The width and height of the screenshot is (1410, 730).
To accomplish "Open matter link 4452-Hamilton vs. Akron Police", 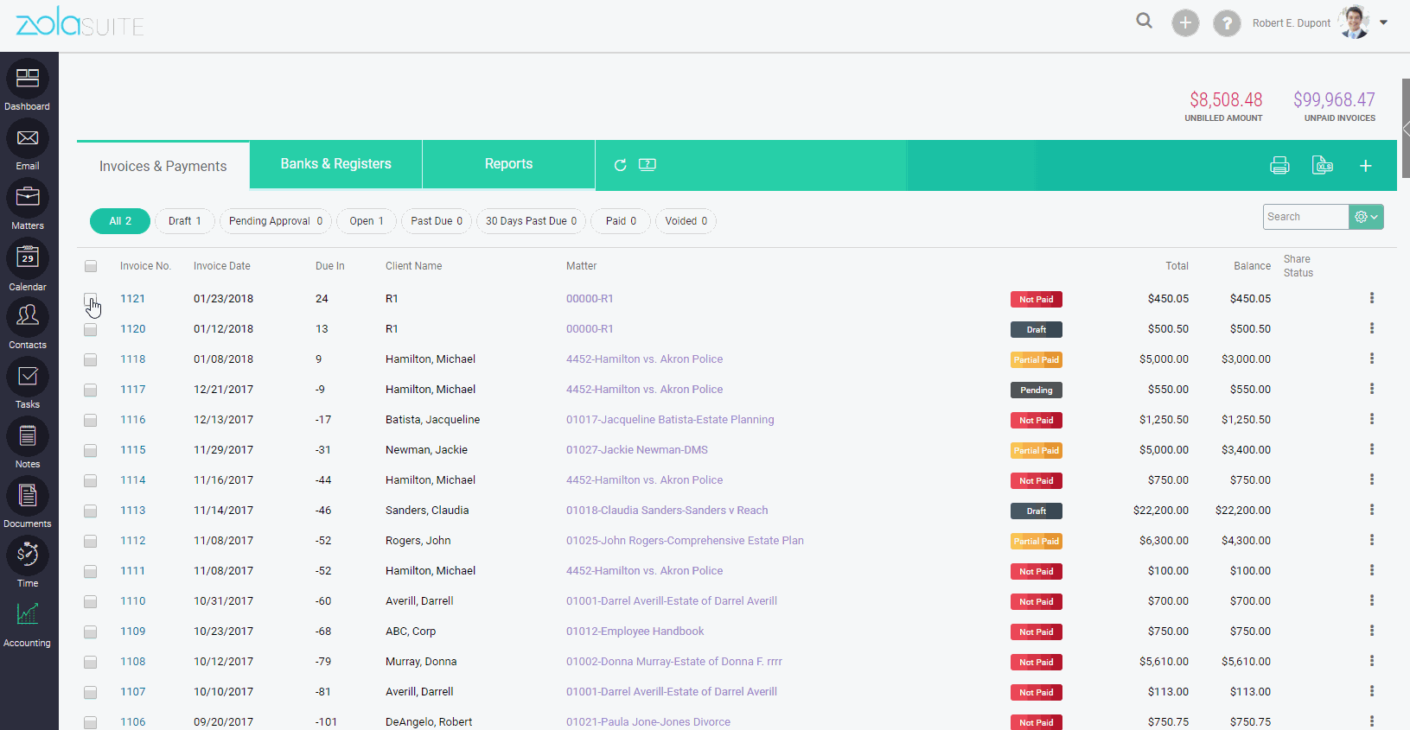I will click(x=644, y=359).
